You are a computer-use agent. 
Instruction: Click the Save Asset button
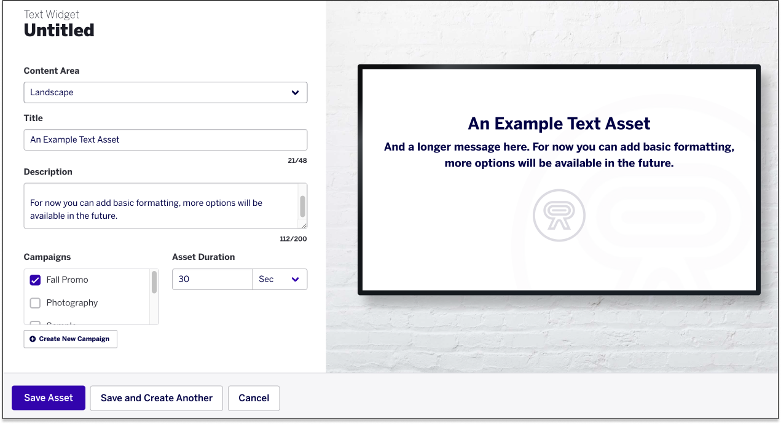(48, 398)
